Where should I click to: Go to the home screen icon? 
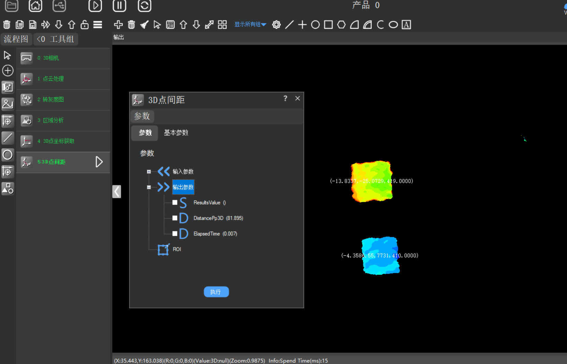point(35,5)
